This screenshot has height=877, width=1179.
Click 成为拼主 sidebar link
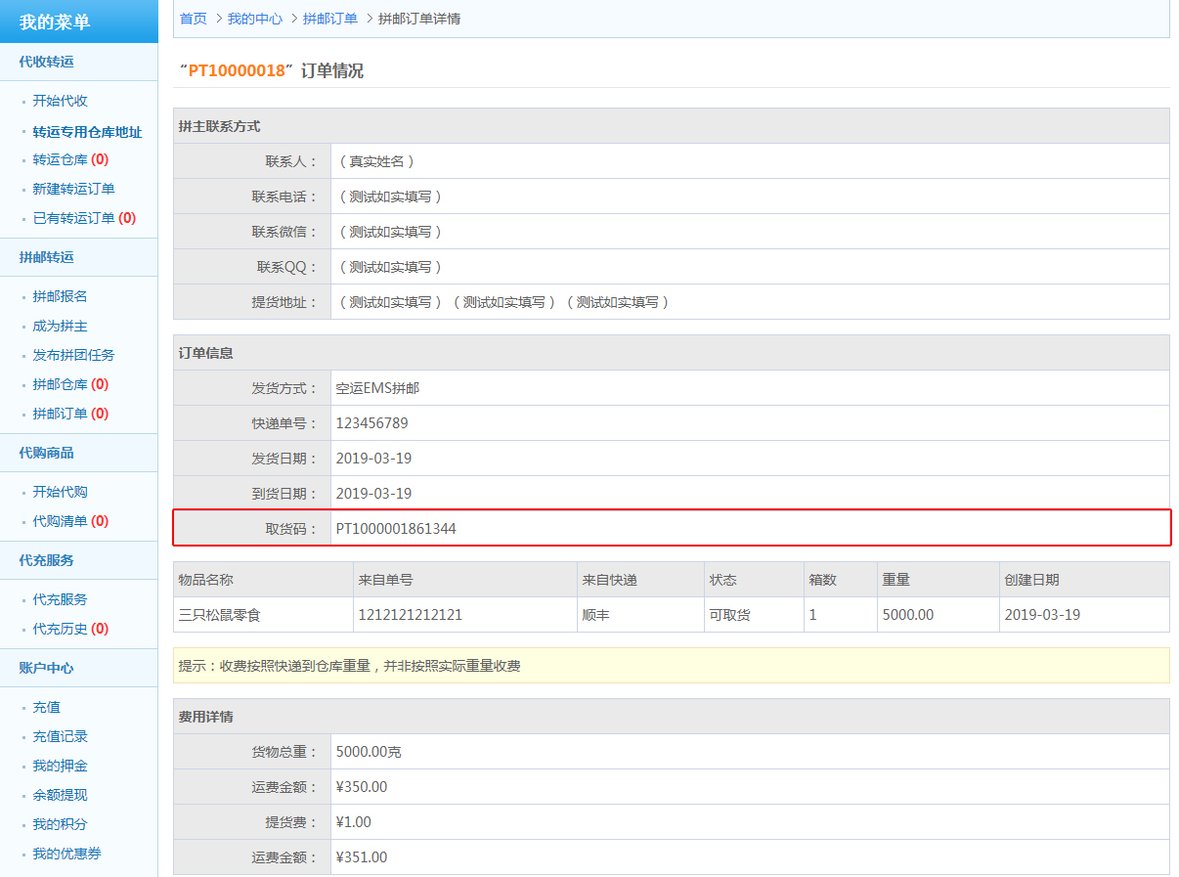(60, 326)
